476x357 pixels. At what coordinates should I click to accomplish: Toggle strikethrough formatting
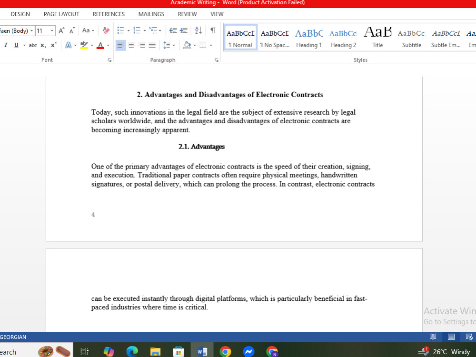pos(33,46)
